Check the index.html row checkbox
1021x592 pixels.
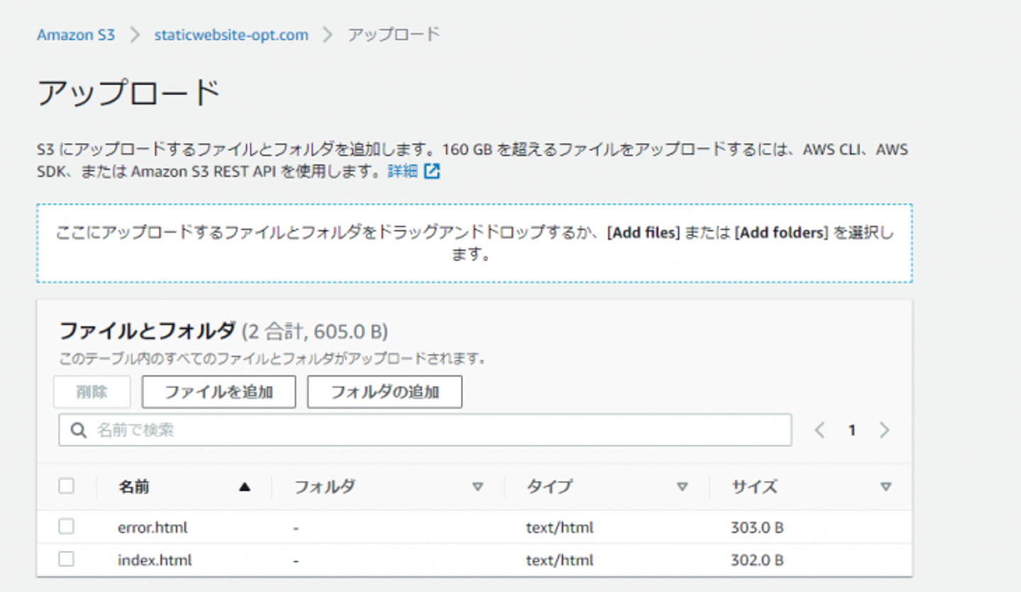tap(66, 559)
